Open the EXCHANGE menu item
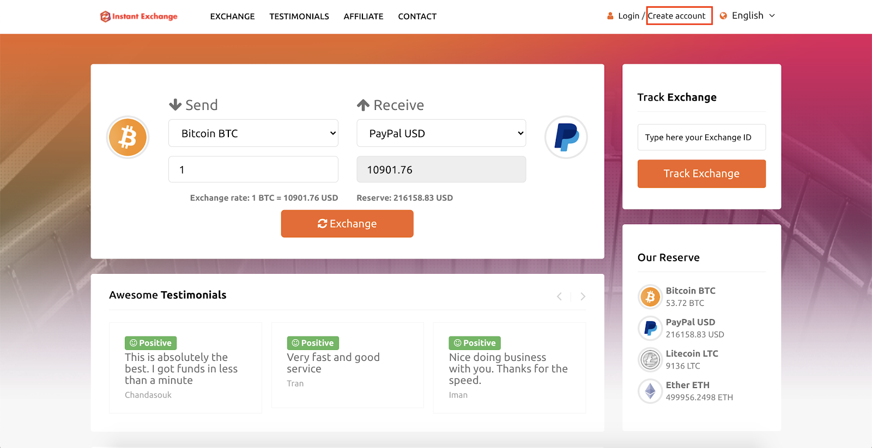 point(233,16)
